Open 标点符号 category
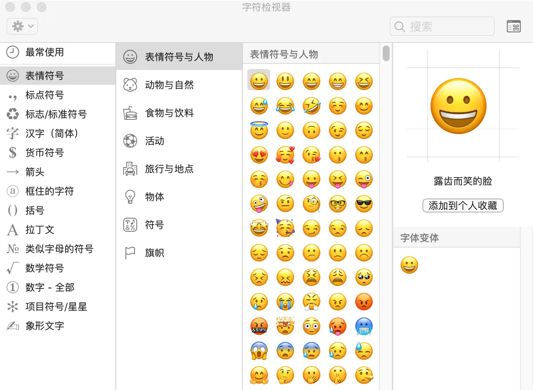Image resolution: width=533 pixels, height=390 pixels. click(58, 95)
